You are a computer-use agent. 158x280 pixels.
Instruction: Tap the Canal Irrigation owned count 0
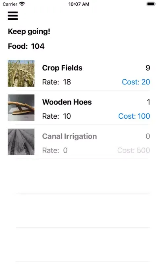click(148, 136)
